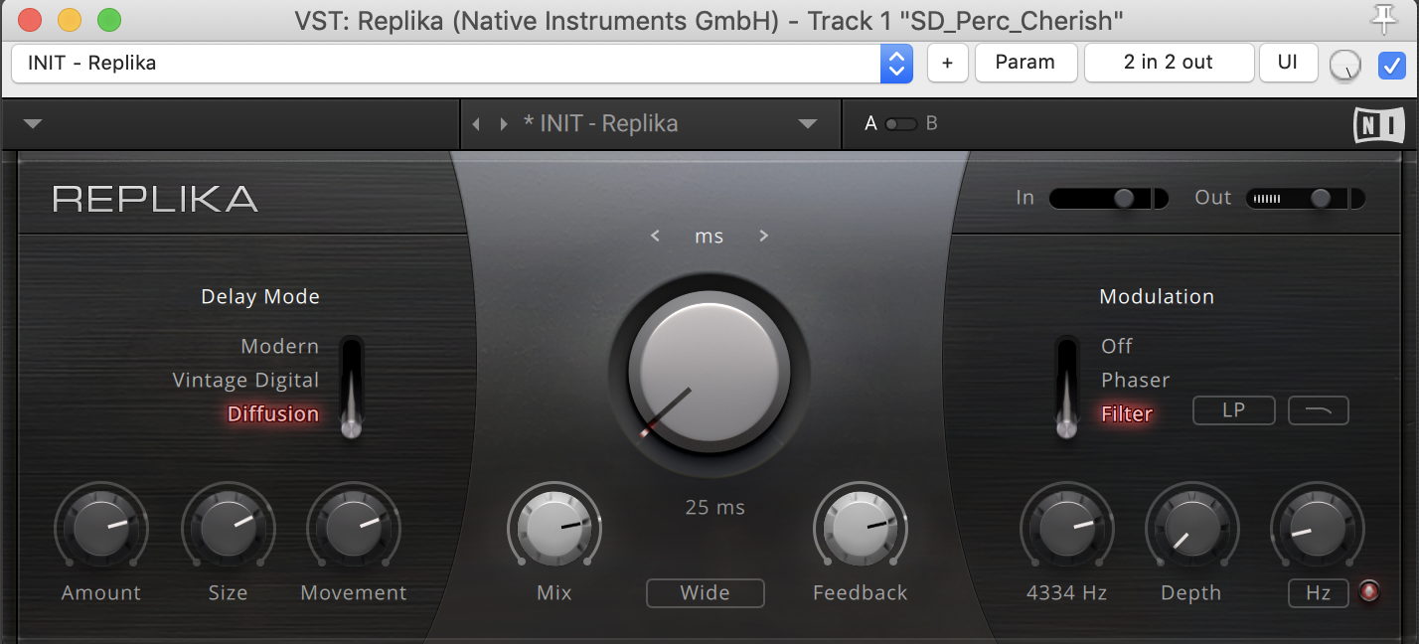Image resolution: width=1419 pixels, height=644 pixels.
Task: Set Modulation to Off
Action: point(1117,346)
